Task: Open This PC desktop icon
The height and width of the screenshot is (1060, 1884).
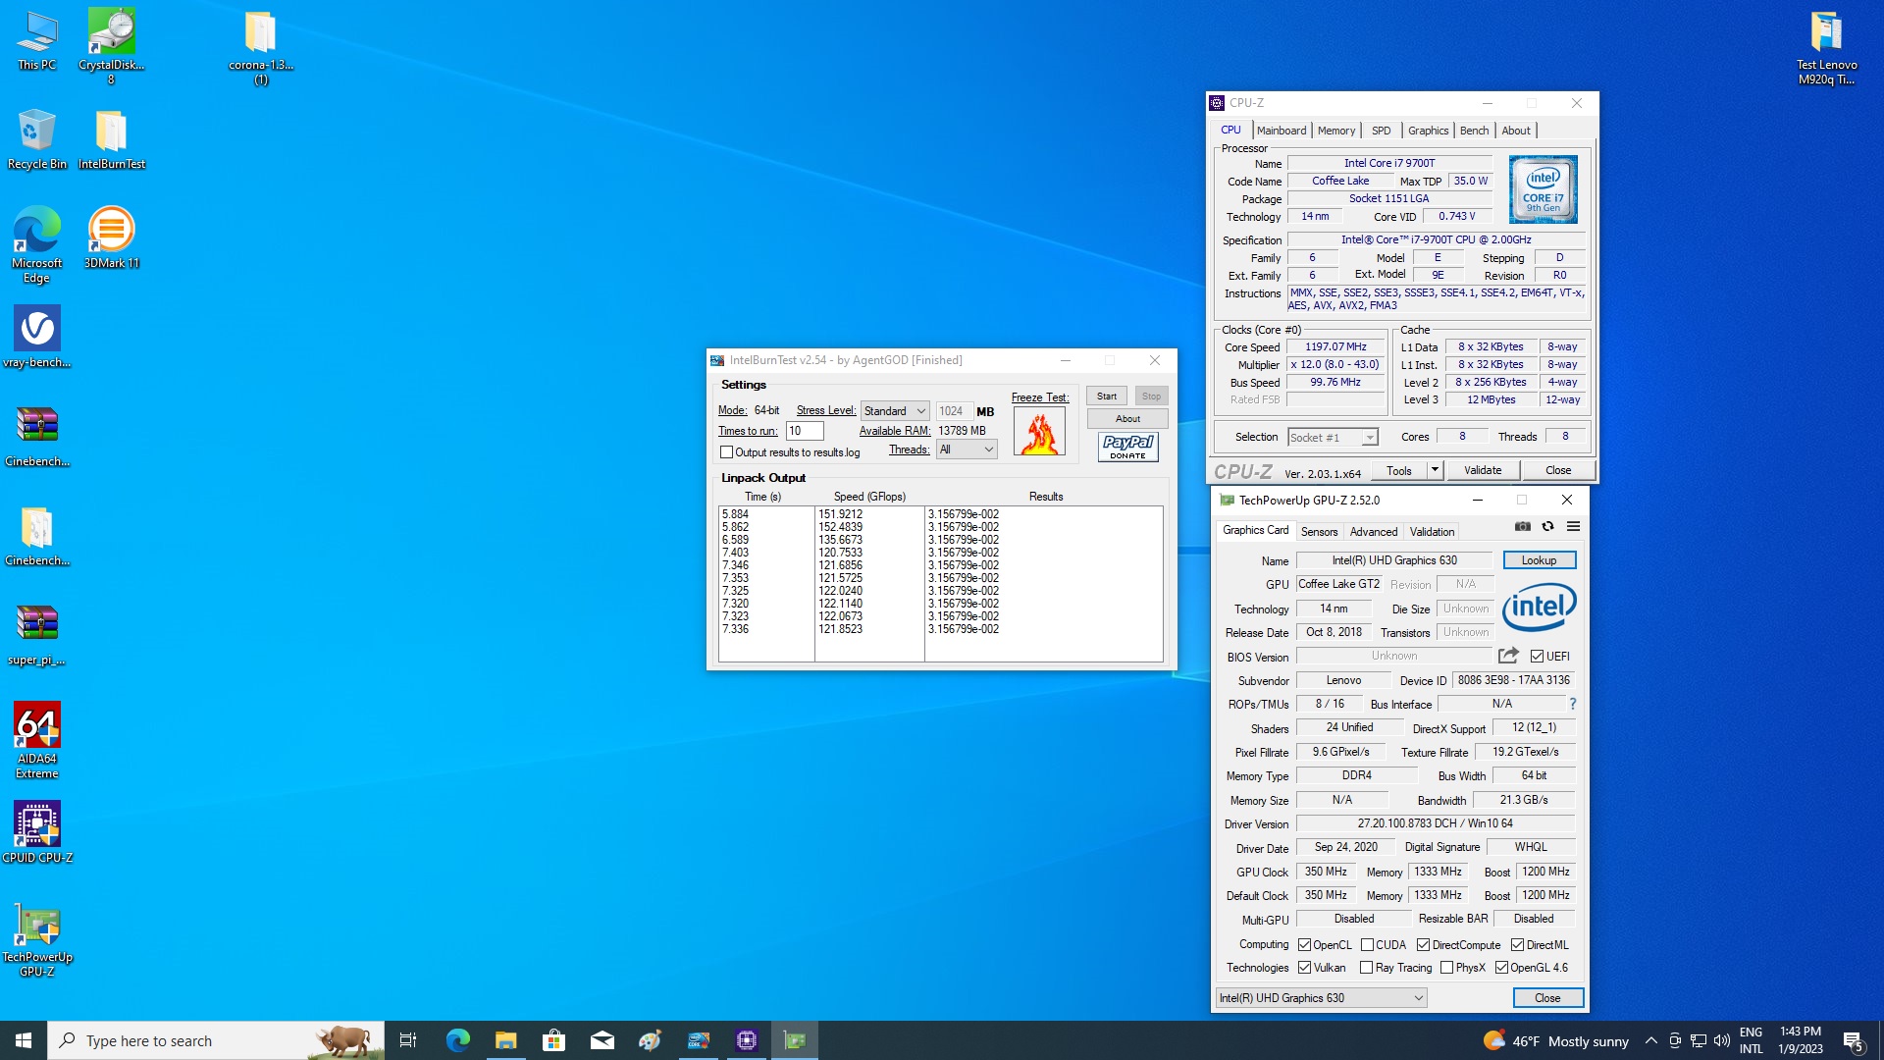Action: click(x=36, y=40)
